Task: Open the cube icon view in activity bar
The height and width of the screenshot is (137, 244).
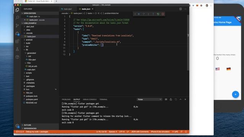Action: [x=17, y=57]
